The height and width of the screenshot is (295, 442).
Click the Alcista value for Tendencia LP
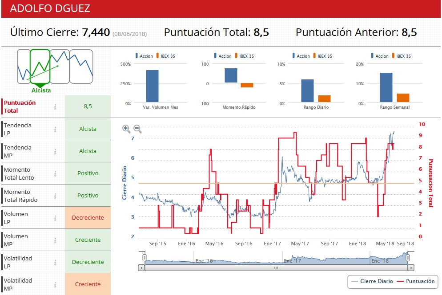pos(88,129)
